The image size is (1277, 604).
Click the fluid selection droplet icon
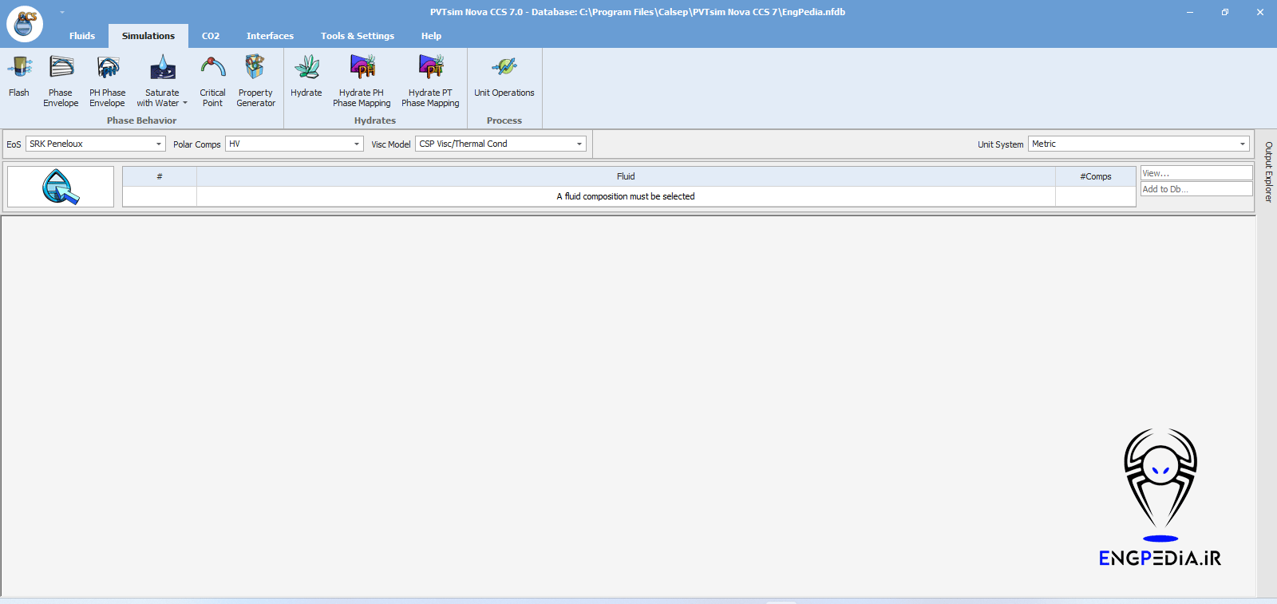pyautogui.click(x=61, y=187)
